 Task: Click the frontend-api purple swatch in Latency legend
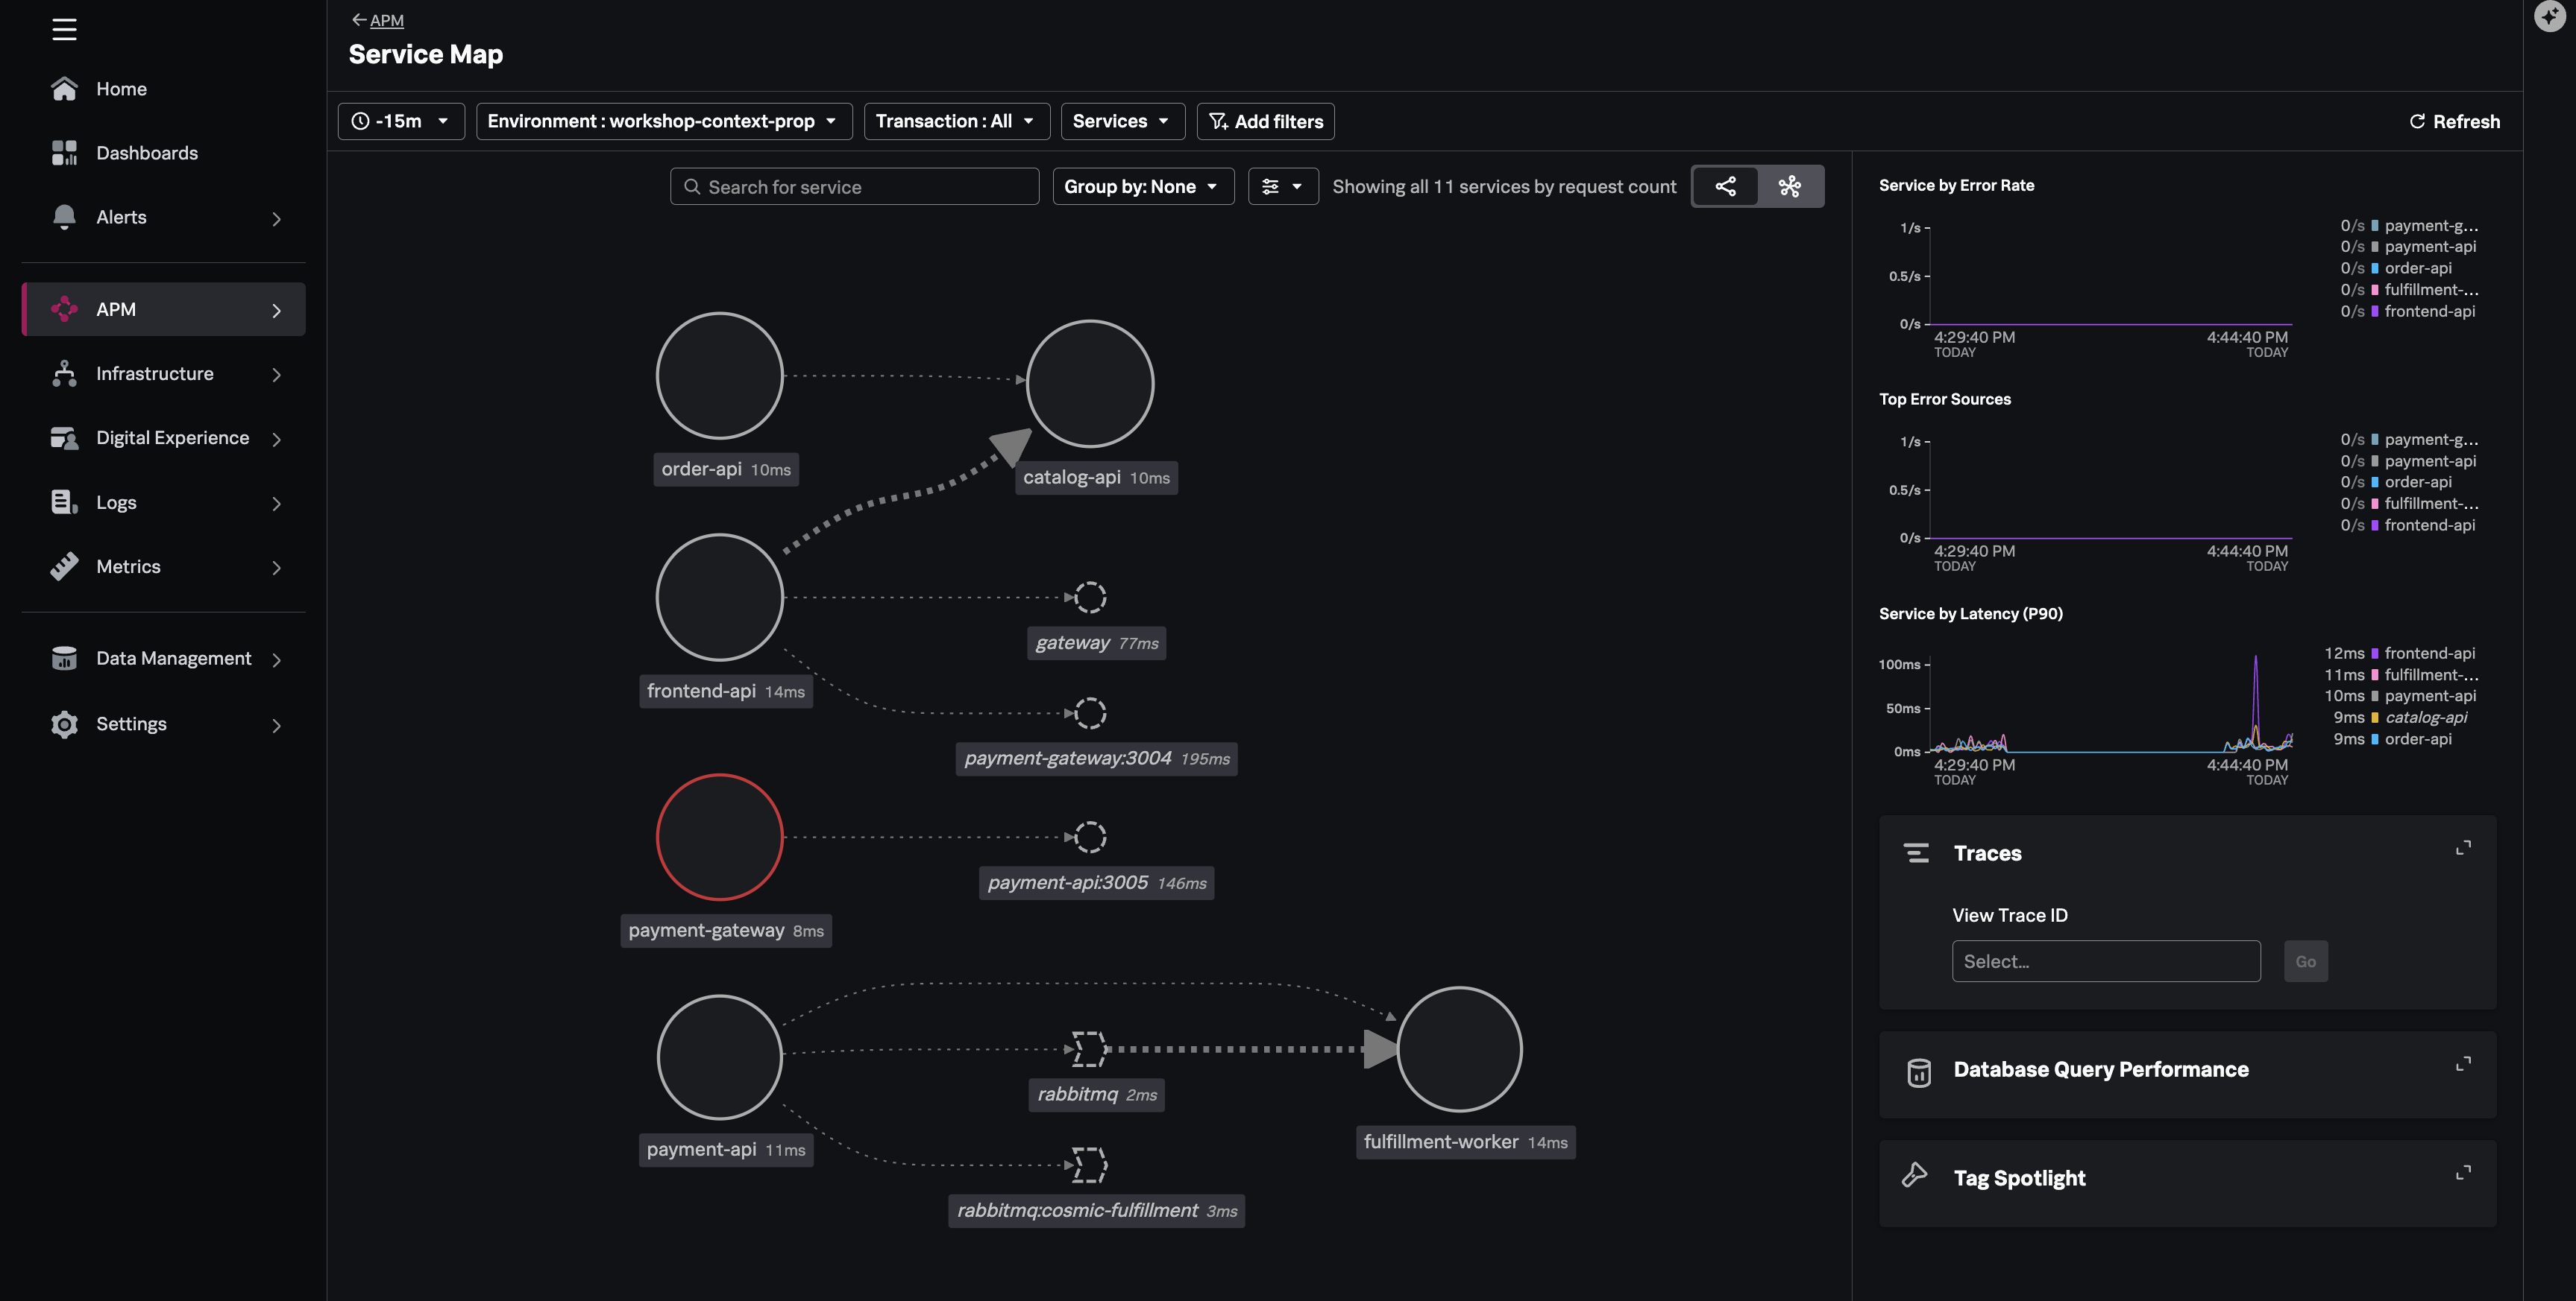pyautogui.click(x=2375, y=653)
